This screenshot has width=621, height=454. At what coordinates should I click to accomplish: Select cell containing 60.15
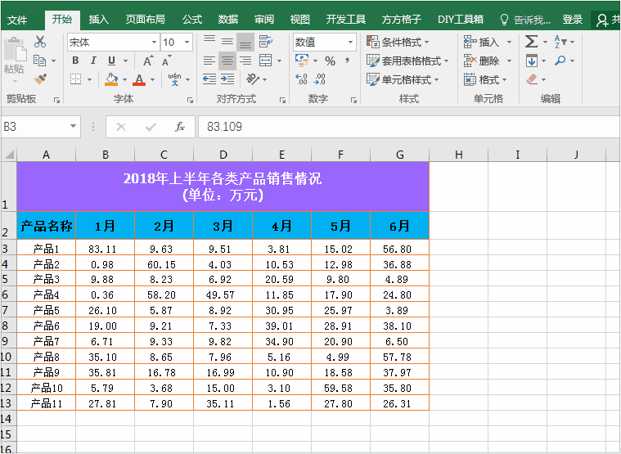click(x=164, y=264)
